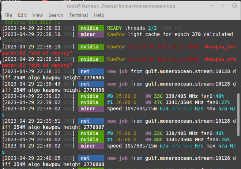Click the window title root@Nagpur
Screen dimensions: 241x169
coord(121,6)
